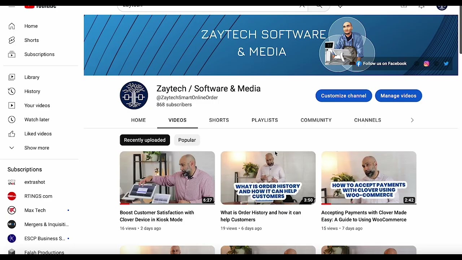Open Shorts from the sidebar icon
The height and width of the screenshot is (260, 462).
coord(12,40)
